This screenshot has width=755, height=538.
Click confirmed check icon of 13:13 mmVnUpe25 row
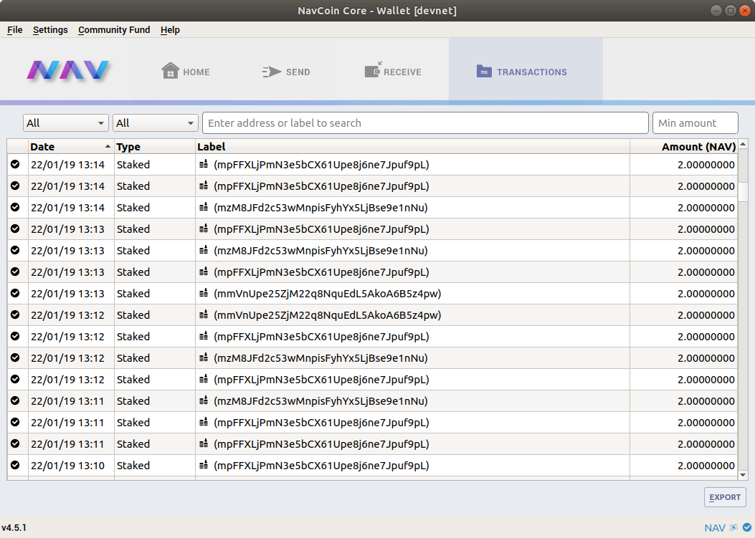click(15, 293)
